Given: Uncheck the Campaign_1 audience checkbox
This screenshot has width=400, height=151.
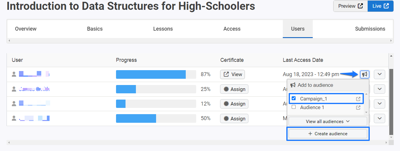Looking at the screenshot, I should [x=294, y=98].
